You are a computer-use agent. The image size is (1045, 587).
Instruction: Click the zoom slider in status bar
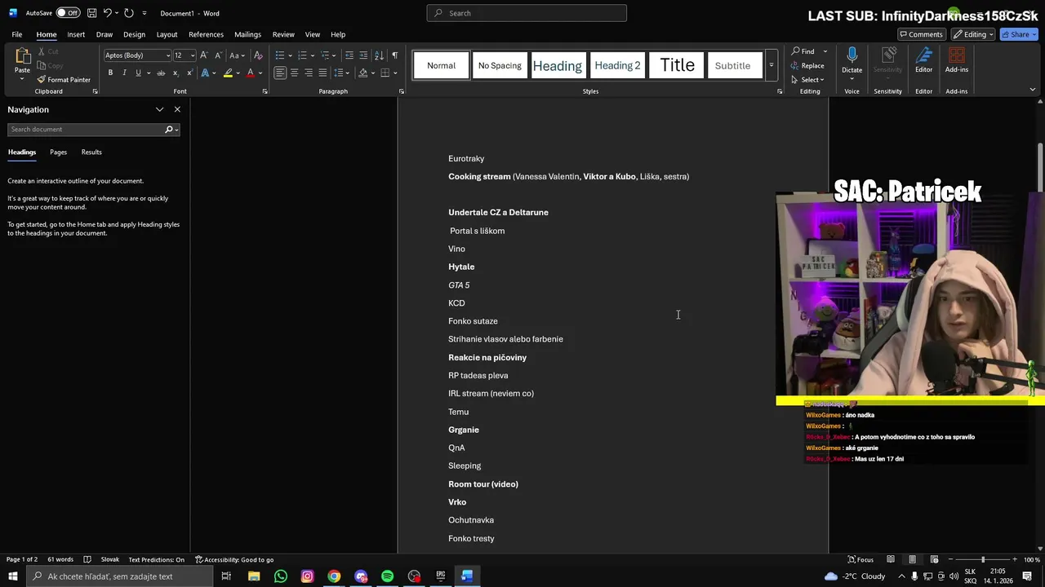(983, 559)
